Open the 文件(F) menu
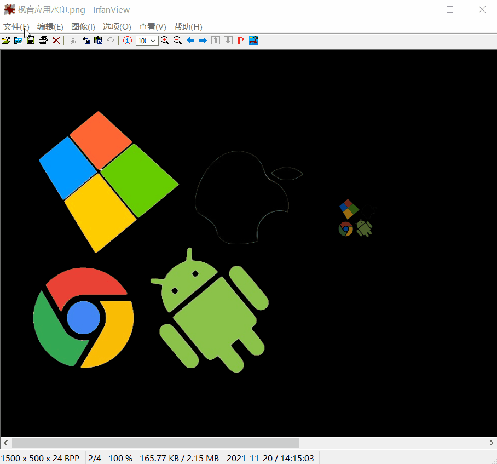 [x=16, y=27]
